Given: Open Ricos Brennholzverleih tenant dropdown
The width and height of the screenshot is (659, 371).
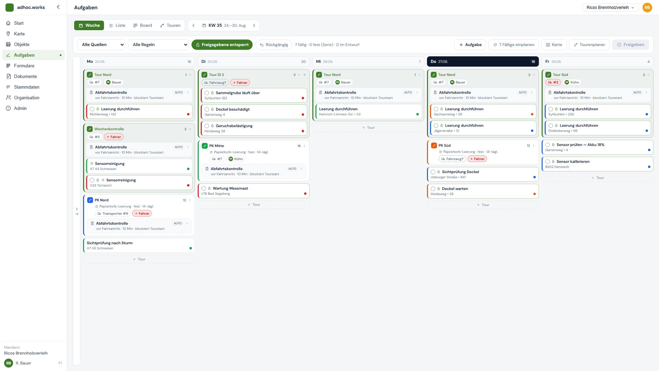Looking at the screenshot, I should [x=610, y=8].
